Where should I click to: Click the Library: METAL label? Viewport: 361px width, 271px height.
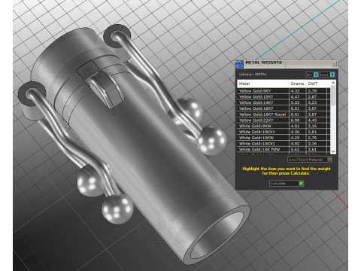pyautogui.click(x=253, y=75)
